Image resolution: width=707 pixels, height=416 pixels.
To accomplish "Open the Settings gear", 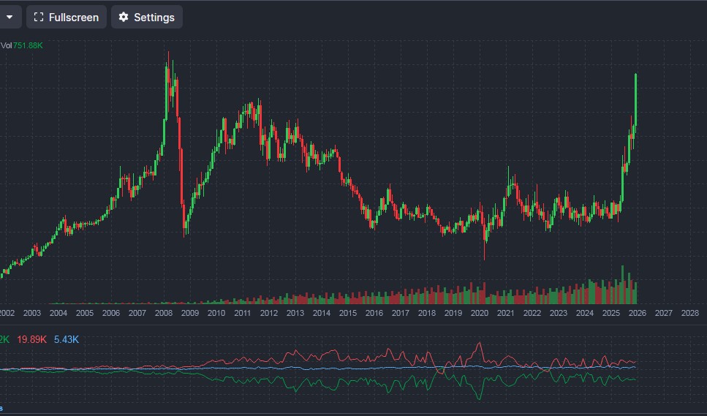I will (x=146, y=17).
